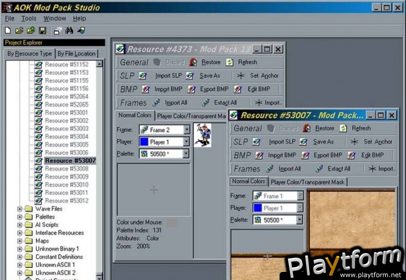The image size is (406, 280).
Task: Click the last main toolbar icon
Action: click(x=81, y=31)
